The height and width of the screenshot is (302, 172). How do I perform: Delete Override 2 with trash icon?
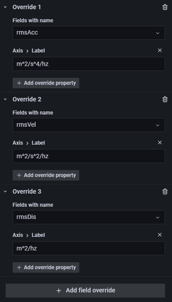click(x=165, y=99)
